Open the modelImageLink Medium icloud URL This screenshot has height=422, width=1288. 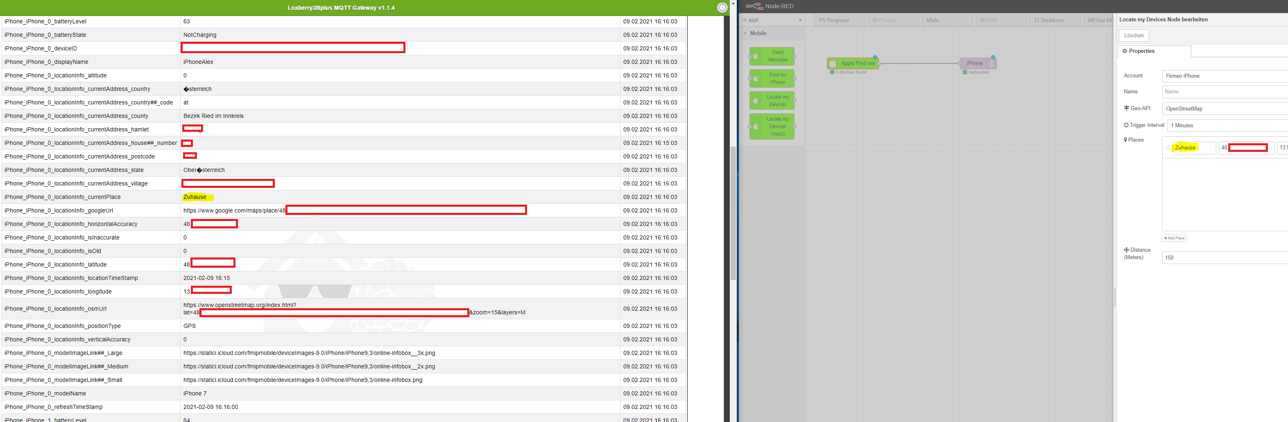(309, 366)
